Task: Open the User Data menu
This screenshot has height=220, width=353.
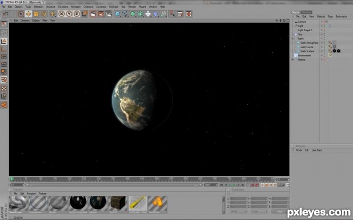Action: [x=317, y=150]
